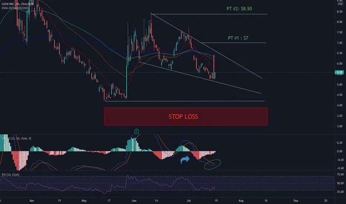Select the RSI (14, close) indicator label
The height and width of the screenshot is (204, 346).
[x=10, y=174]
